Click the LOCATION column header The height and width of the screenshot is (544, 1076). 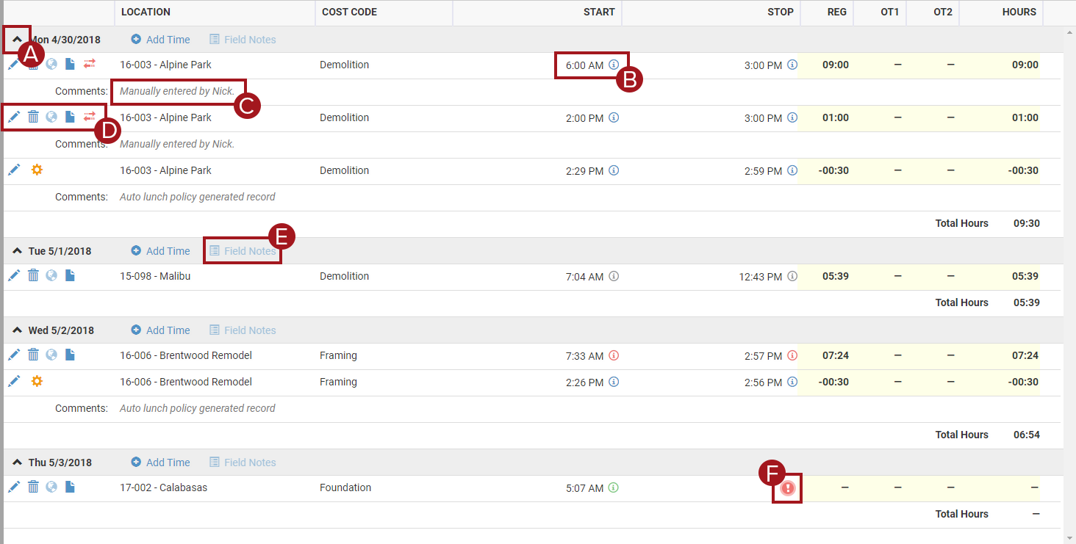click(146, 12)
